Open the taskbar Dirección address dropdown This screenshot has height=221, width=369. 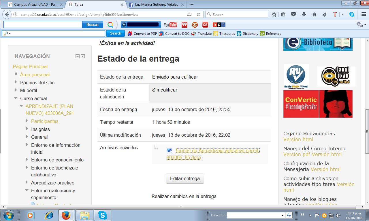point(283,215)
